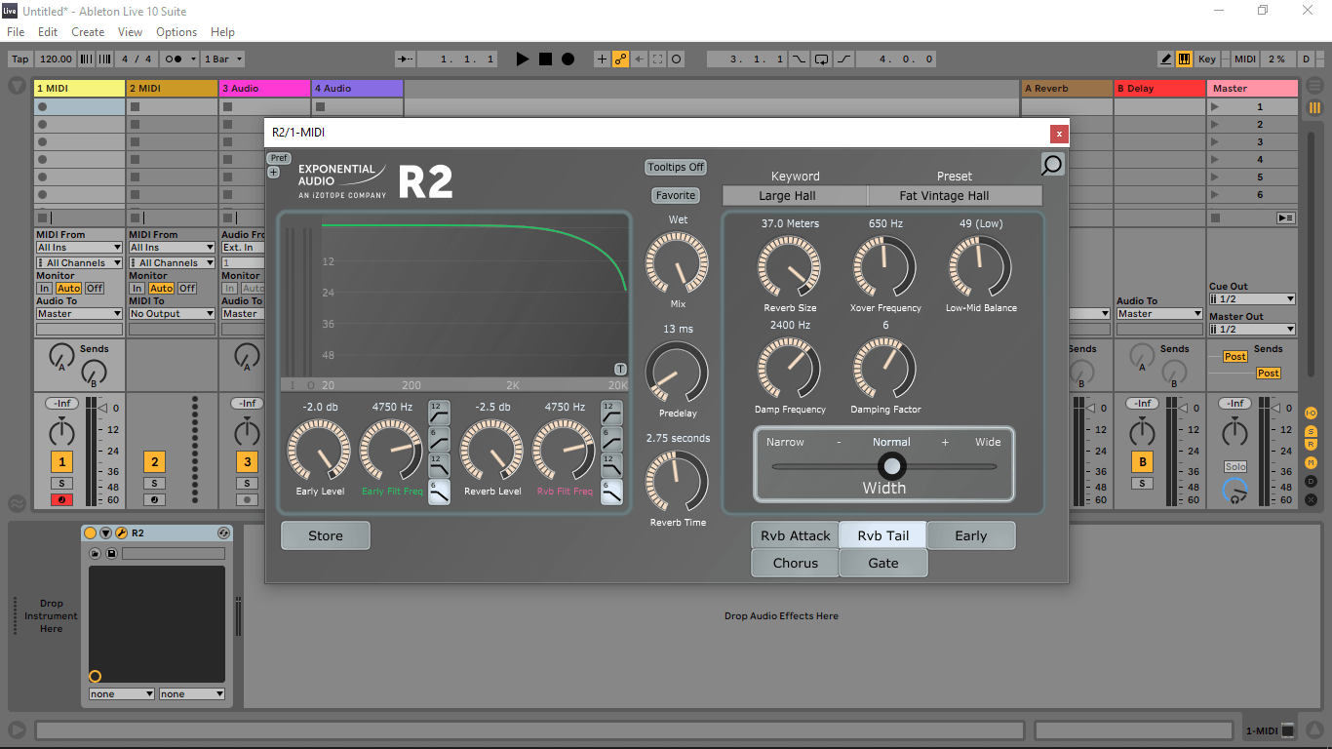1332x749 pixels.
Task: Toggle B Delay return track activator
Action: click(1142, 462)
